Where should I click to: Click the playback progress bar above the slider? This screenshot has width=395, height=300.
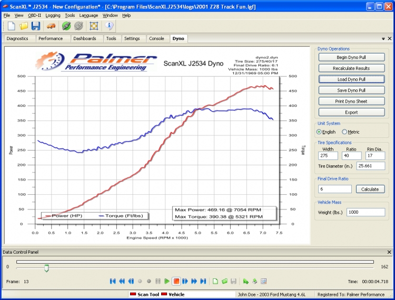(x=195, y=262)
